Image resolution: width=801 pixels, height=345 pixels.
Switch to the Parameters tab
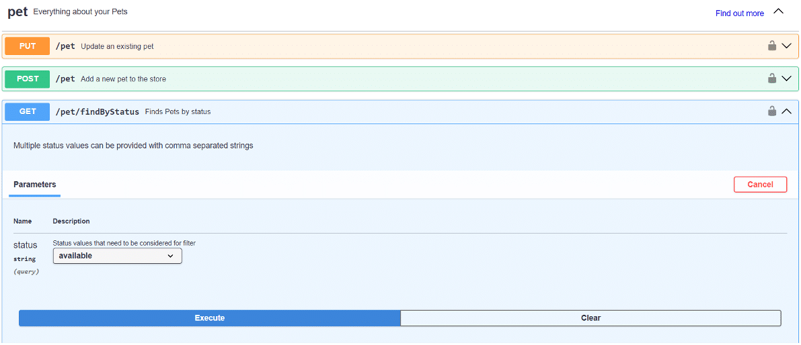(35, 185)
